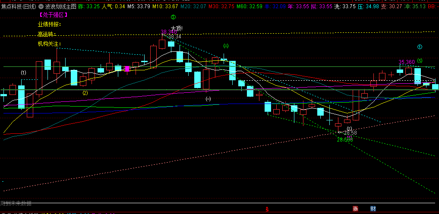Click the green circled ③ wave marker
This screenshot has width=439, height=214.
pos(173,17)
